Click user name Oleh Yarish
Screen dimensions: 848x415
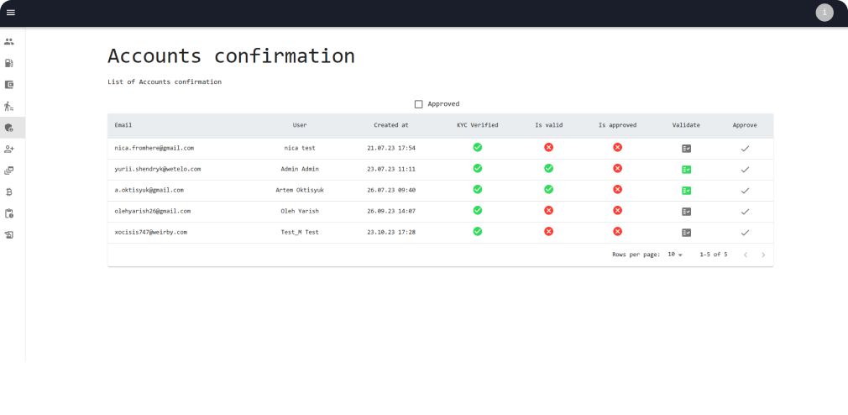coord(300,211)
